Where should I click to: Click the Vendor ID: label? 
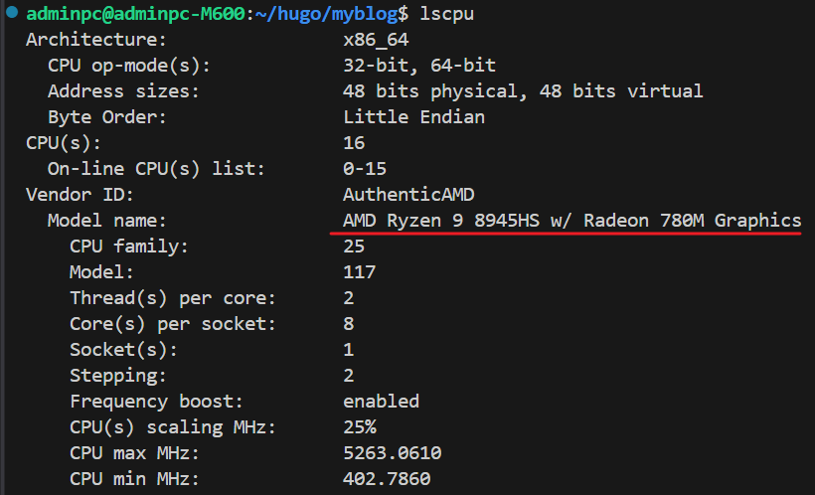(80, 195)
